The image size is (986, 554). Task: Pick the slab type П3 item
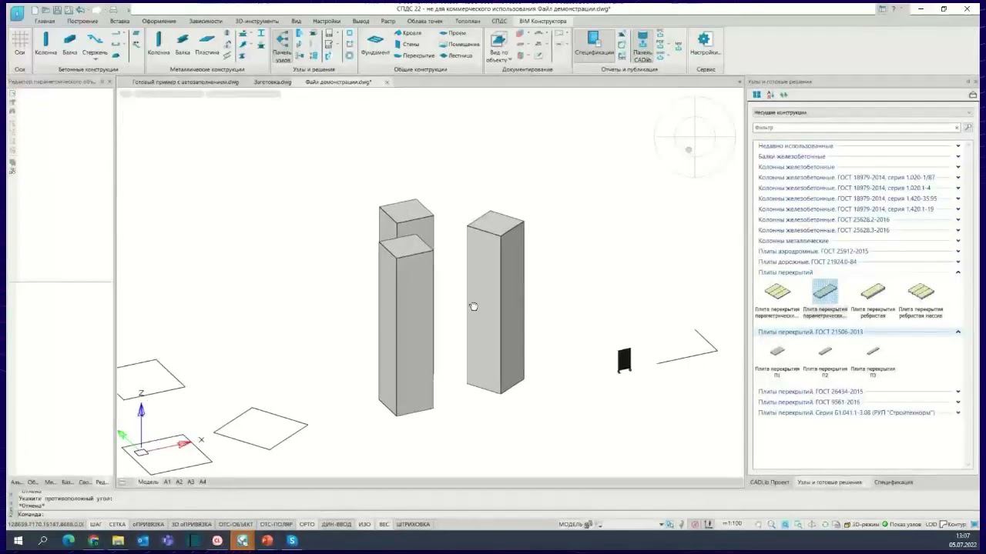pyautogui.click(x=873, y=360)
